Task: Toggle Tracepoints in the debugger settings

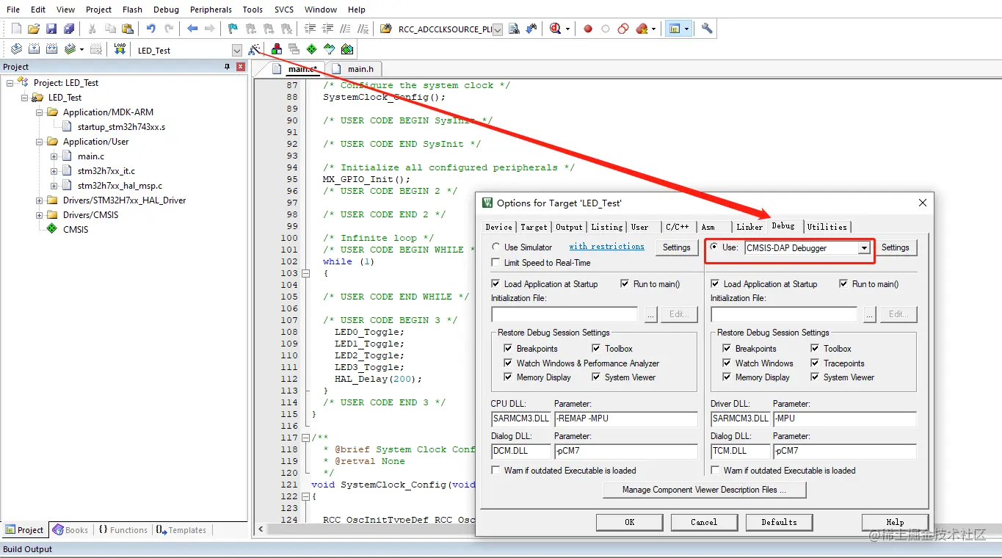Action: pos(815,363)
